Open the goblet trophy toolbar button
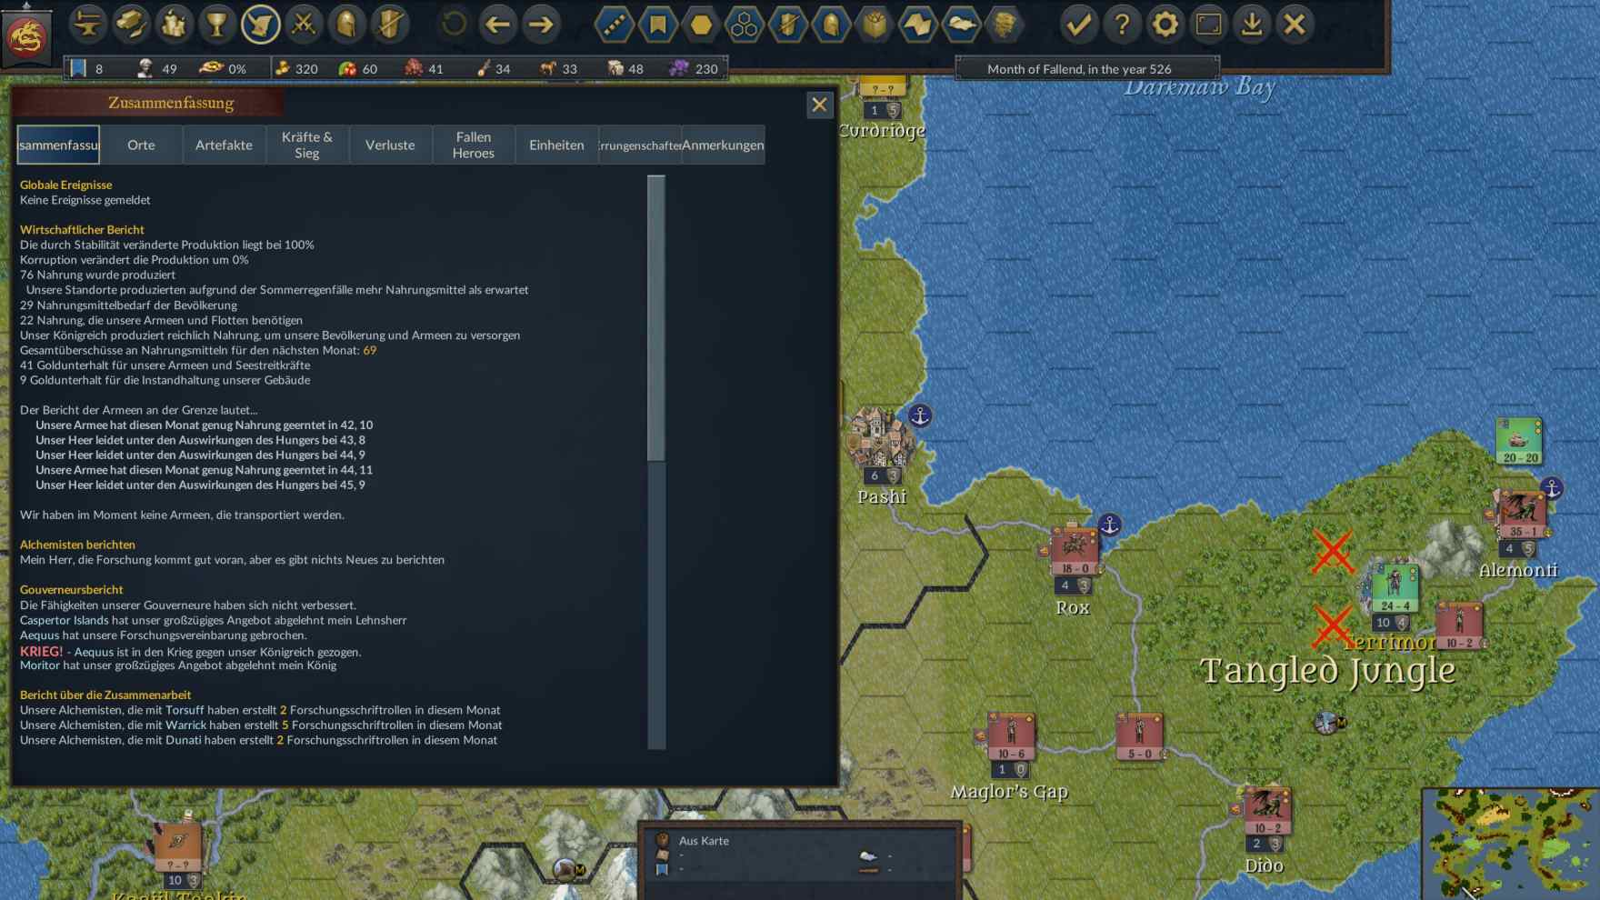The width and height of the screenshot is (1600, 900). point(217,25)
